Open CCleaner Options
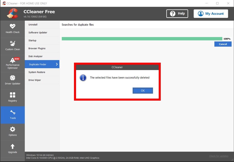 (12, 132)
